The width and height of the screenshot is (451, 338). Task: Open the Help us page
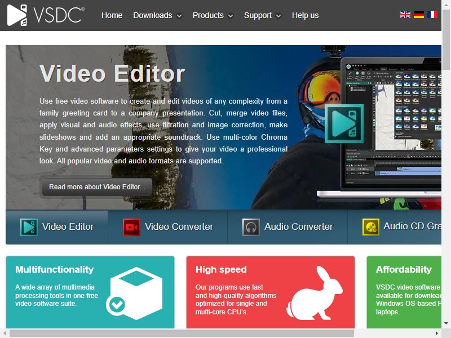click(305, 15)
